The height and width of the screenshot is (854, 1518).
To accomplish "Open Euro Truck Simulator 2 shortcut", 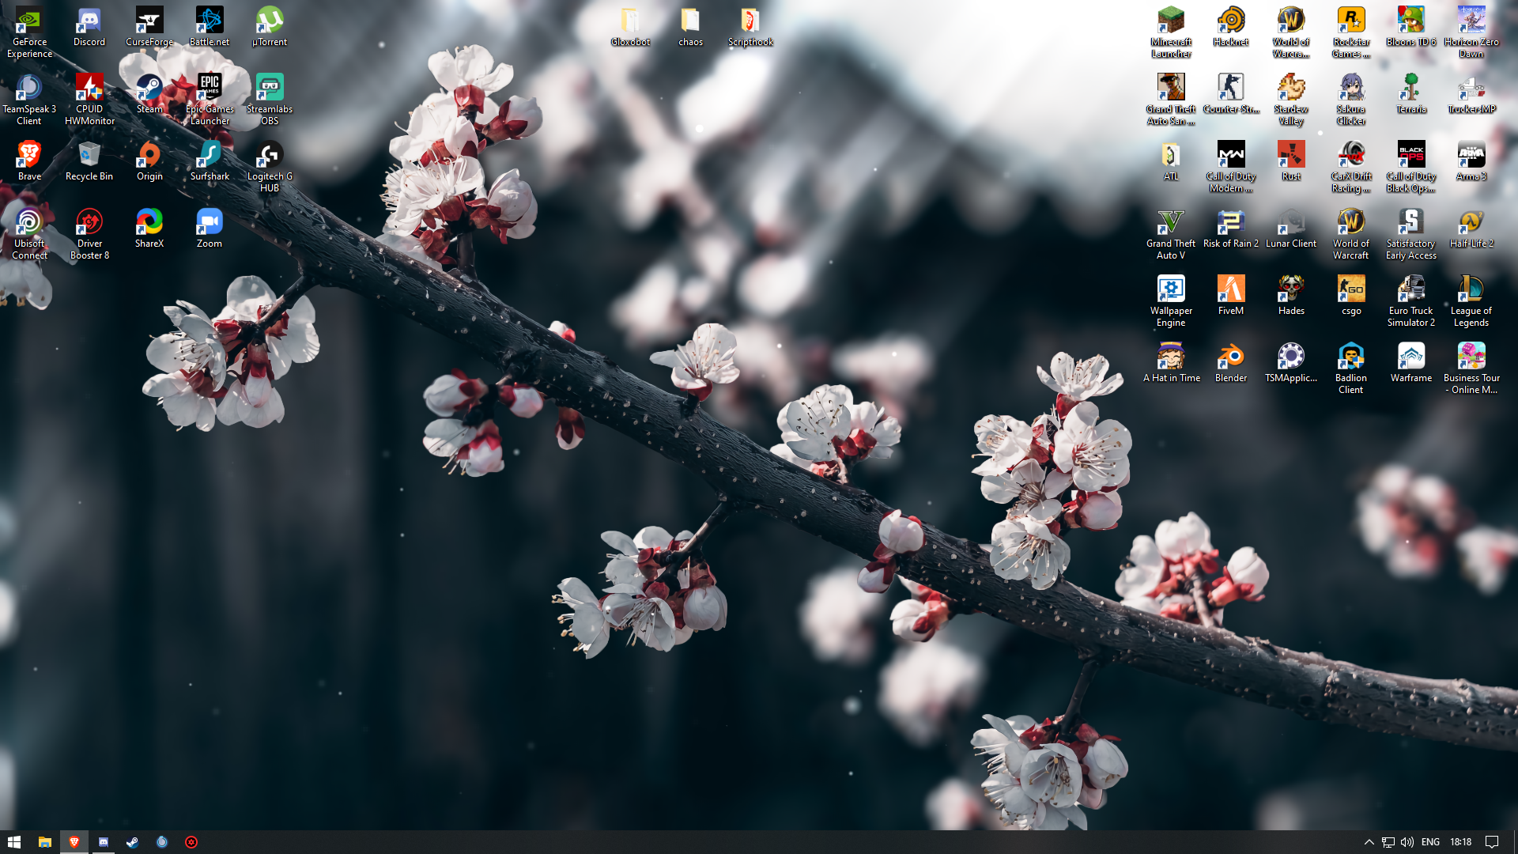I will [x=1411, y=300].
